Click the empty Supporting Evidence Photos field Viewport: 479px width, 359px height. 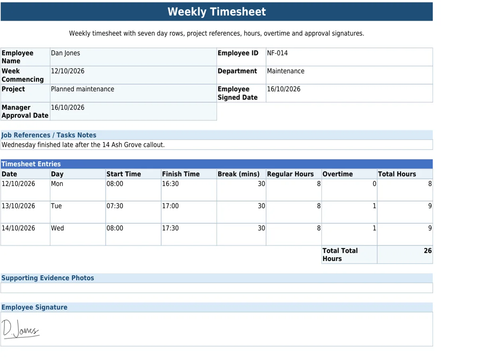pos(216,288)
